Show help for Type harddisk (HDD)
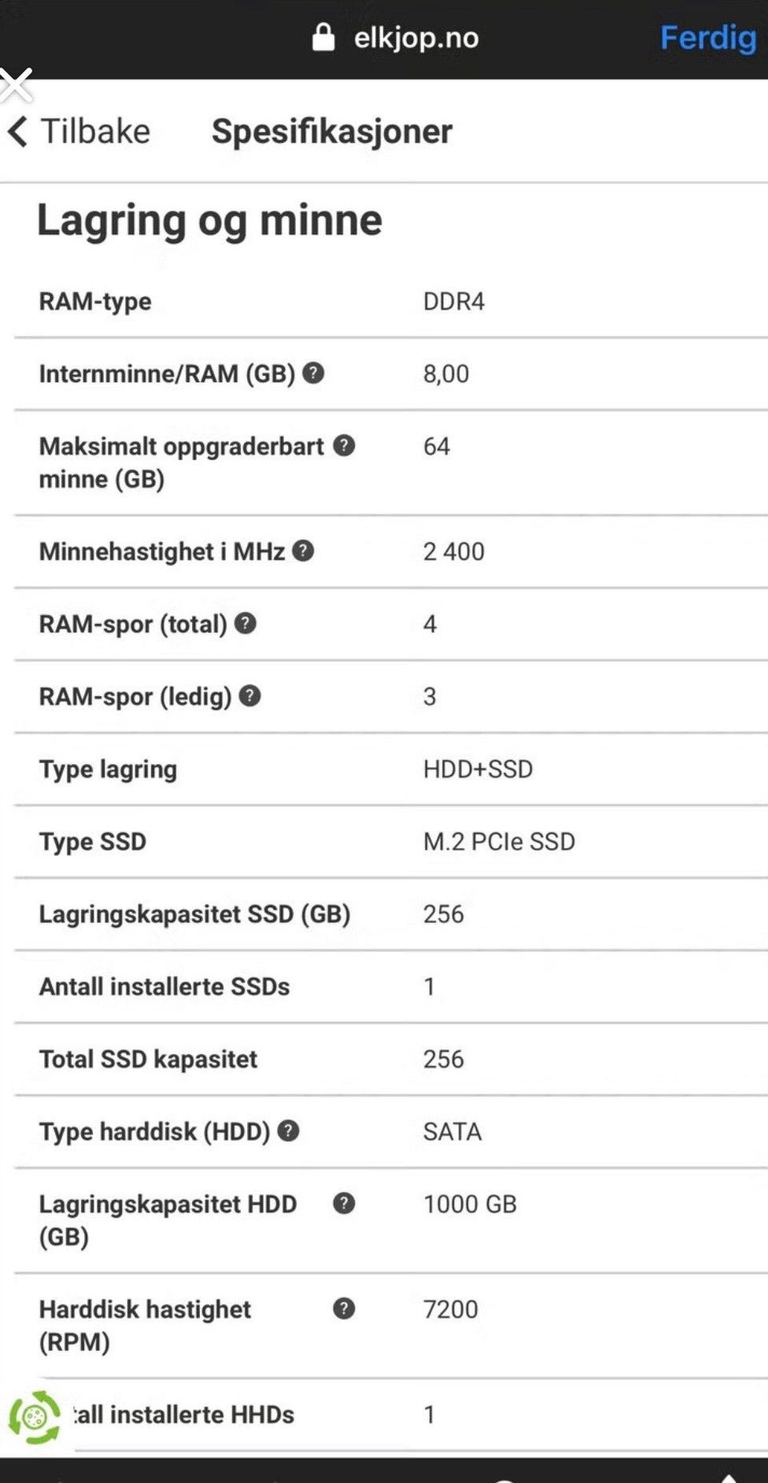 [289, 1130]
